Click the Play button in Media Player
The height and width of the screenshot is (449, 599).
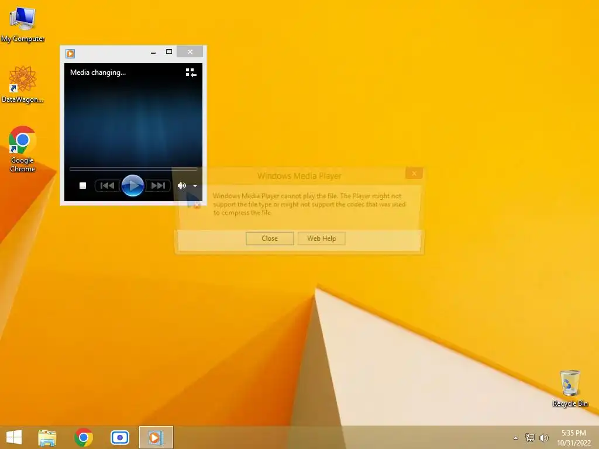133,185
